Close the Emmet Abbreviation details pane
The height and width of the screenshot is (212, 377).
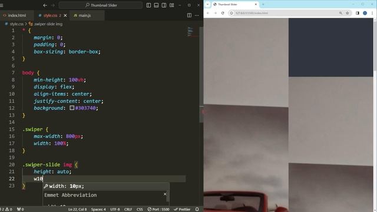point(165,194)
